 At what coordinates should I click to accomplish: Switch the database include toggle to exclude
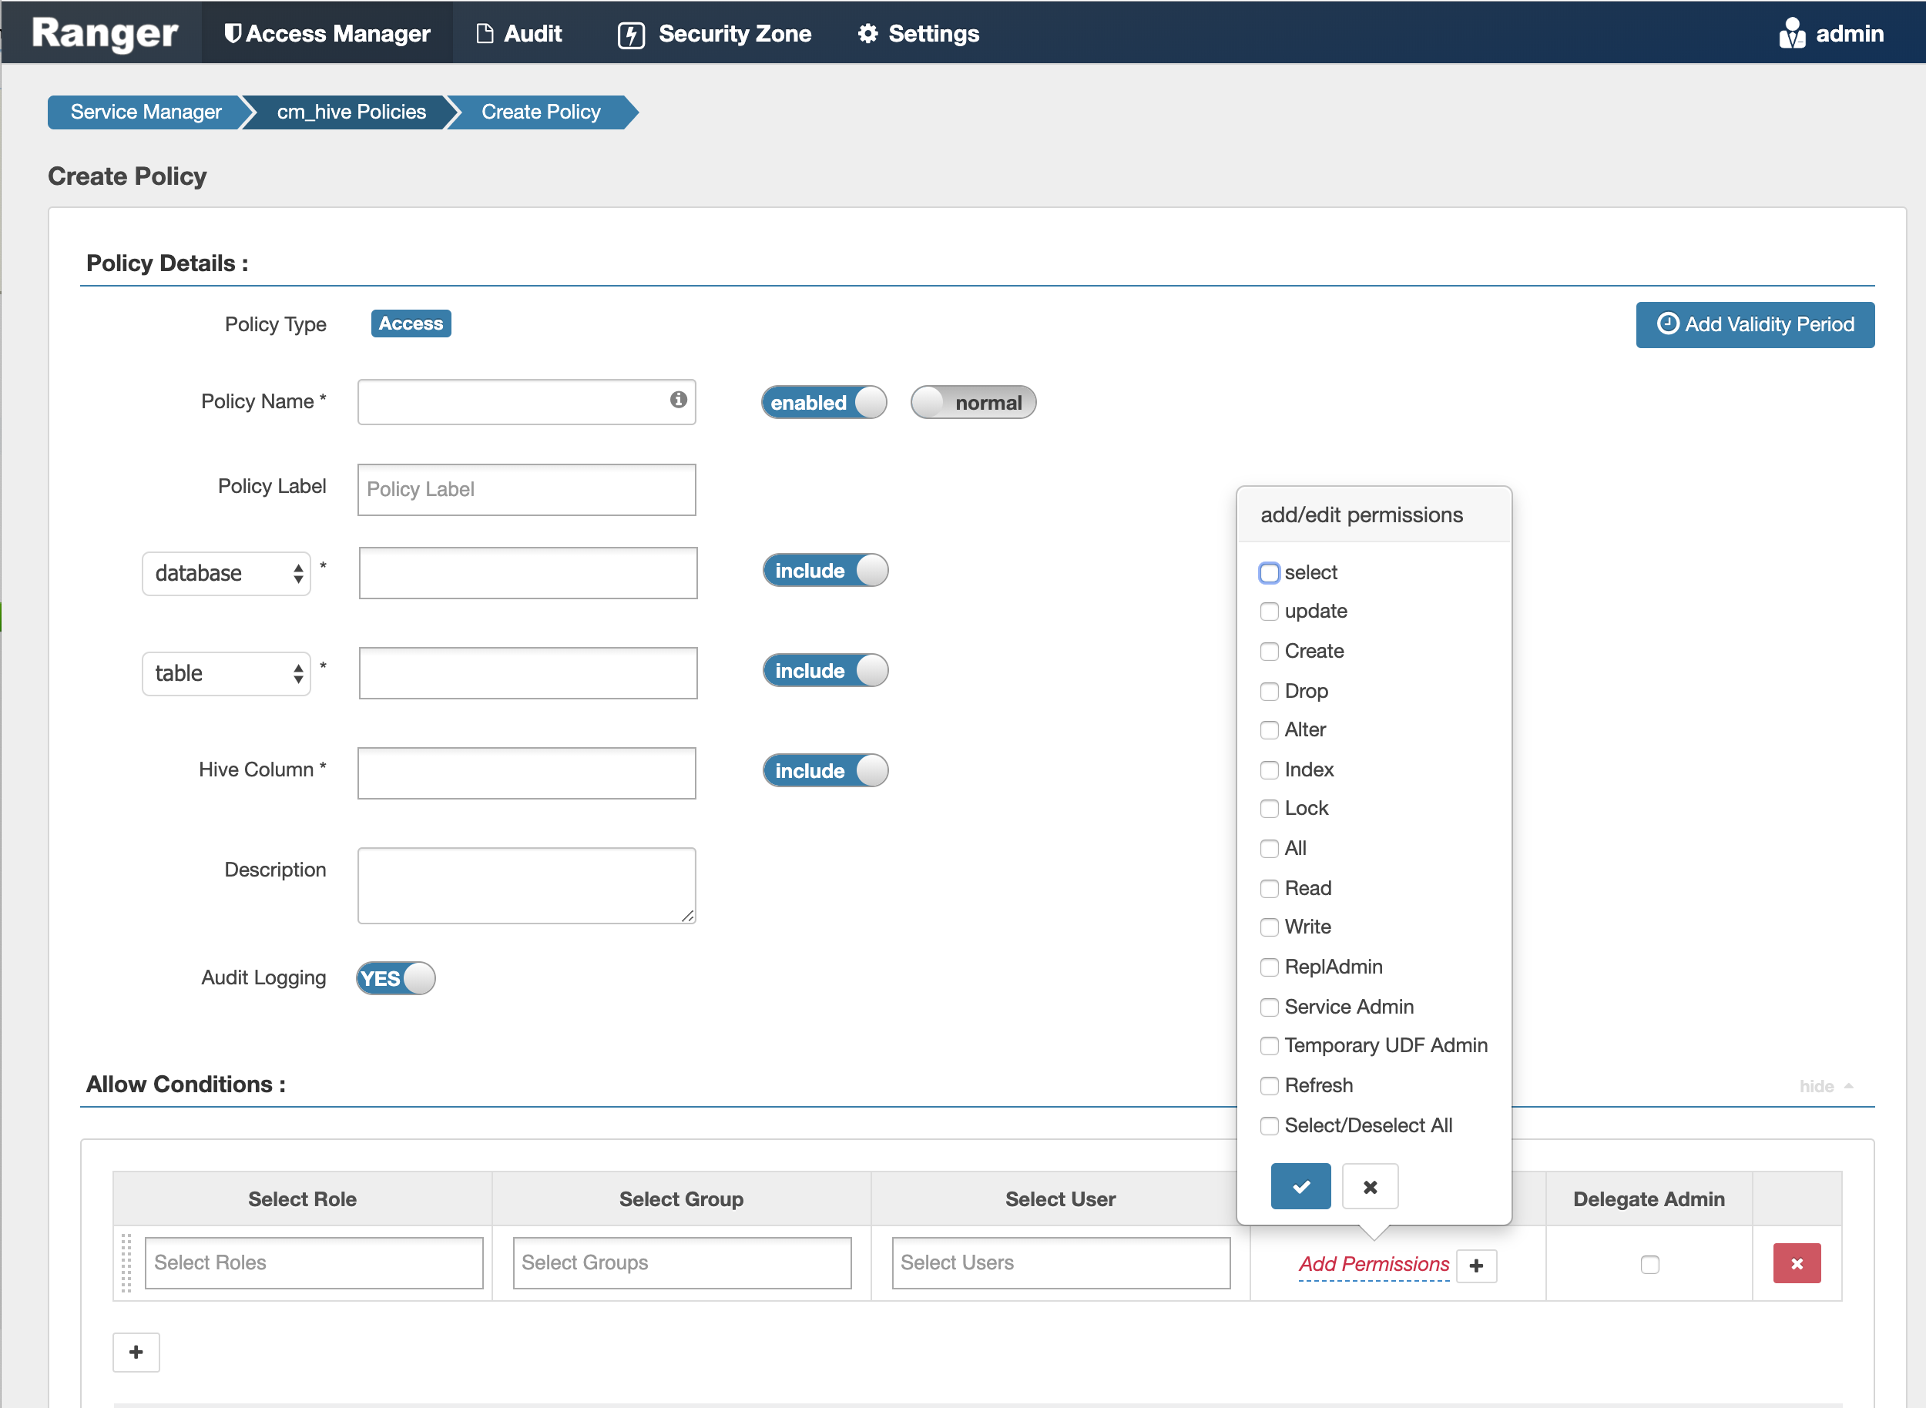(x=824, y=570)
